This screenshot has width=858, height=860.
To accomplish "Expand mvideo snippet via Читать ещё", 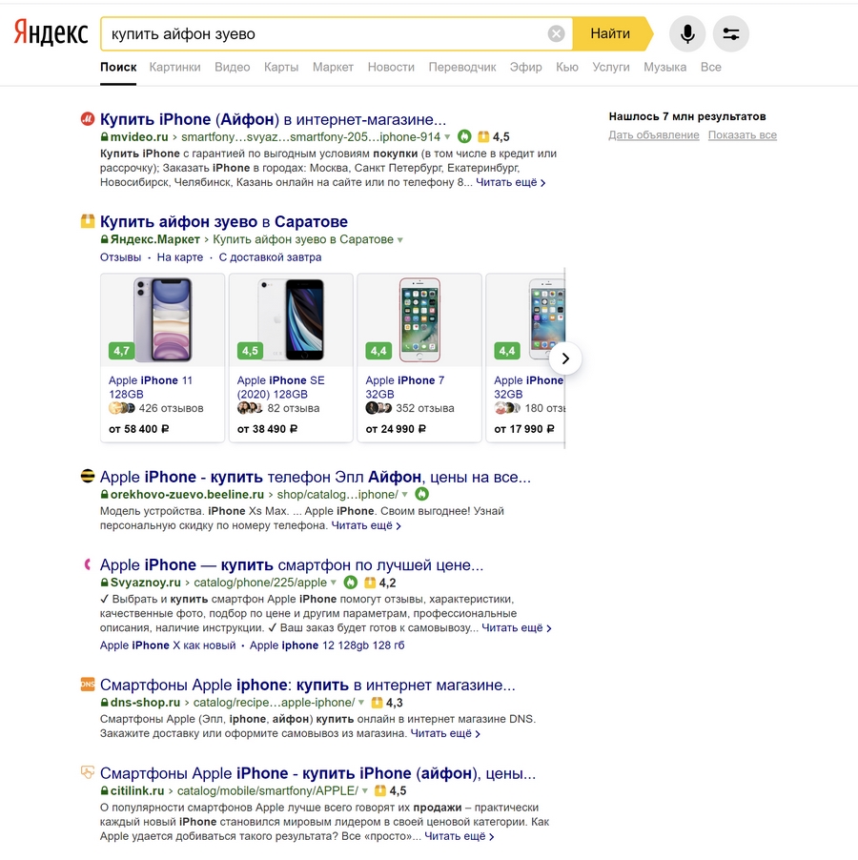I will 510,182.
